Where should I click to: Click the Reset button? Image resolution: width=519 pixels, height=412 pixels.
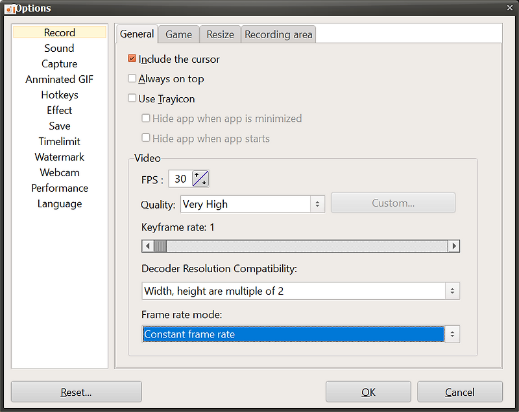76,391
